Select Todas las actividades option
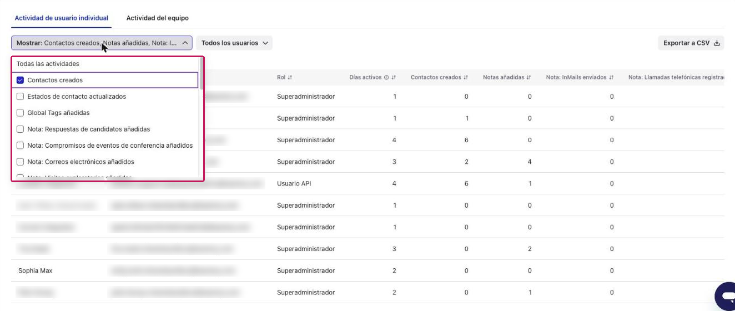 coord(48,64)
